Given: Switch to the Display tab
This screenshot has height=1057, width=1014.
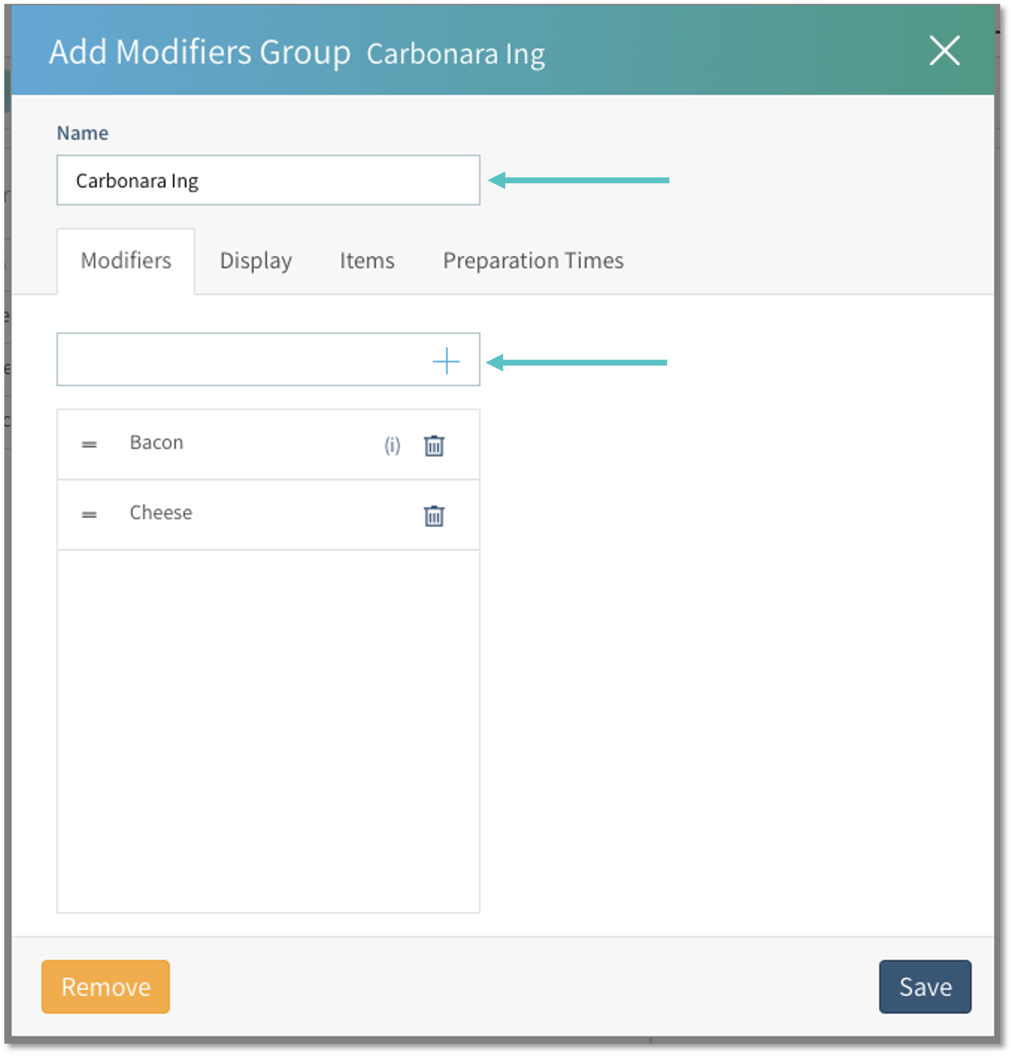Looking at the screenshot, I should pyautogui.click(x=256, y=261).
